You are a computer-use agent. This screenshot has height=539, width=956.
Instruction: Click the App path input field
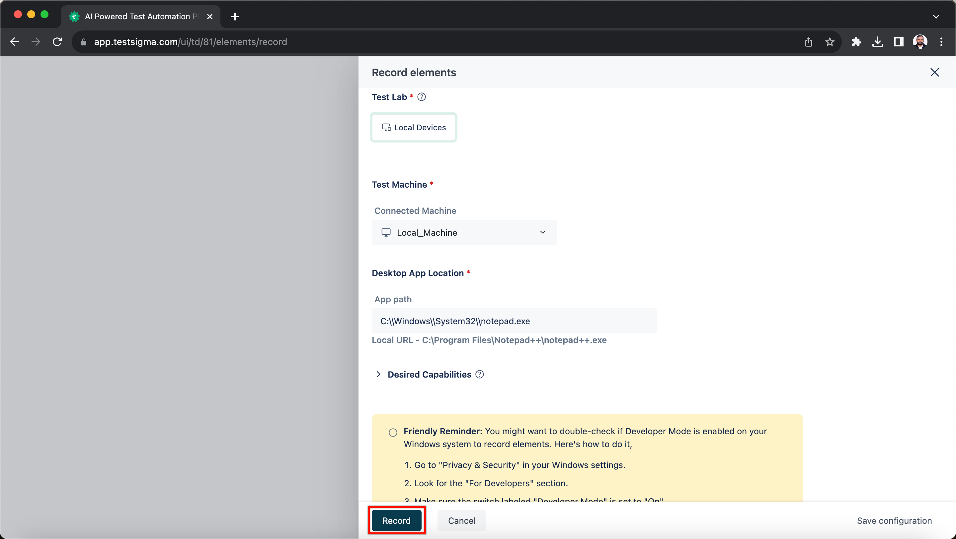[515, 321]
